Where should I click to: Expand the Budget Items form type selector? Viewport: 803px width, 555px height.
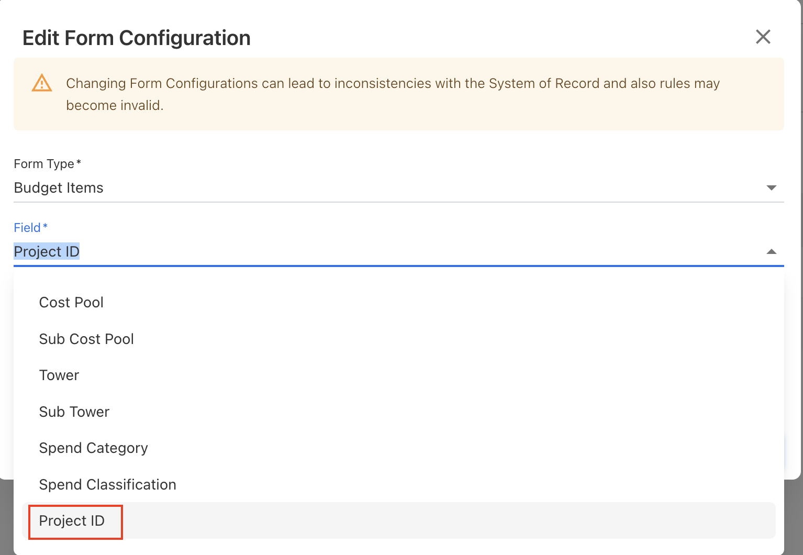pyautogui.click(x=772, y=187)
